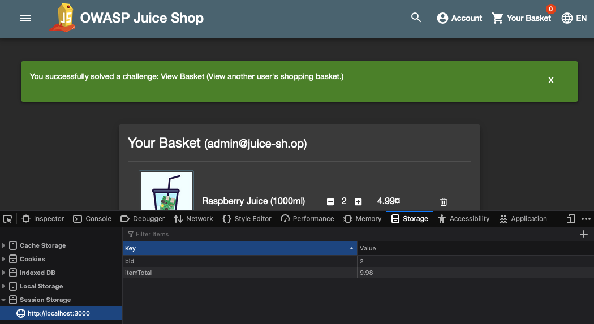Screen dimensions: 594x324
Task: Toggle responsive design mode icon
Action: click(x=571, y=219)
